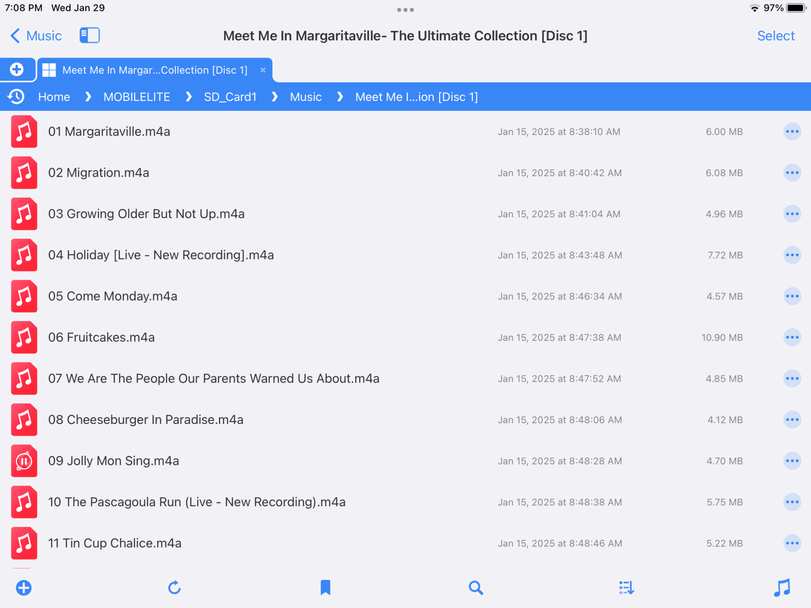811x608 pixels.
Task: Jump to the MOBILELITE breadcrumb
Action: click(137, 97)
